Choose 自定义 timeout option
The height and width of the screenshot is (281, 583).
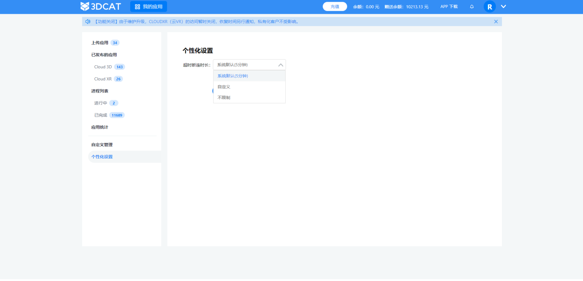click(x=249, y=87)
